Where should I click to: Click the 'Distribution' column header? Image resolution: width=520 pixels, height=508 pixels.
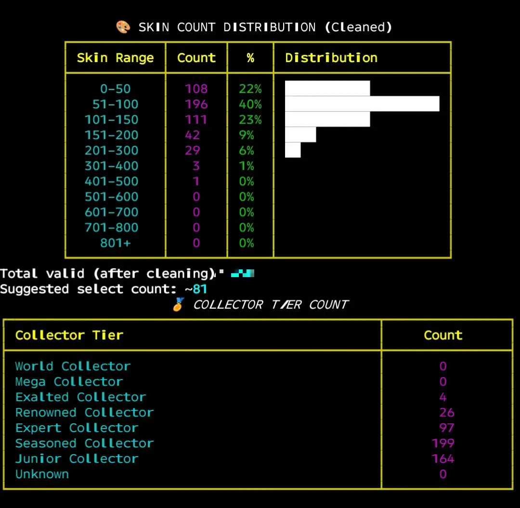(331, 58)
